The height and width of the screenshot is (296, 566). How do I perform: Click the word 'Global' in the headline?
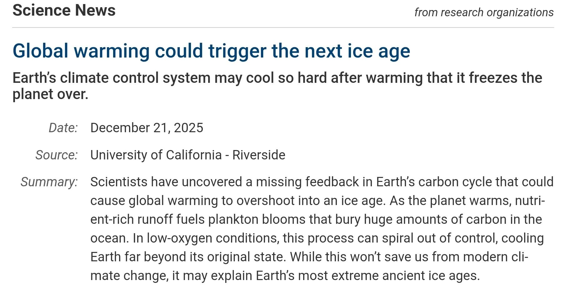click(40, 51)
